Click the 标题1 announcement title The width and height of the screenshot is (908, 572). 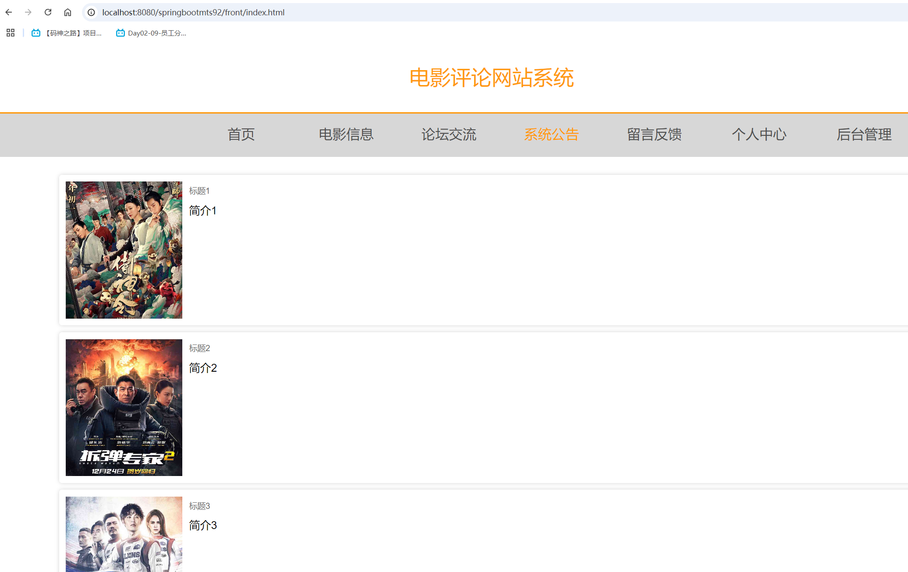(x=199, y=191)
